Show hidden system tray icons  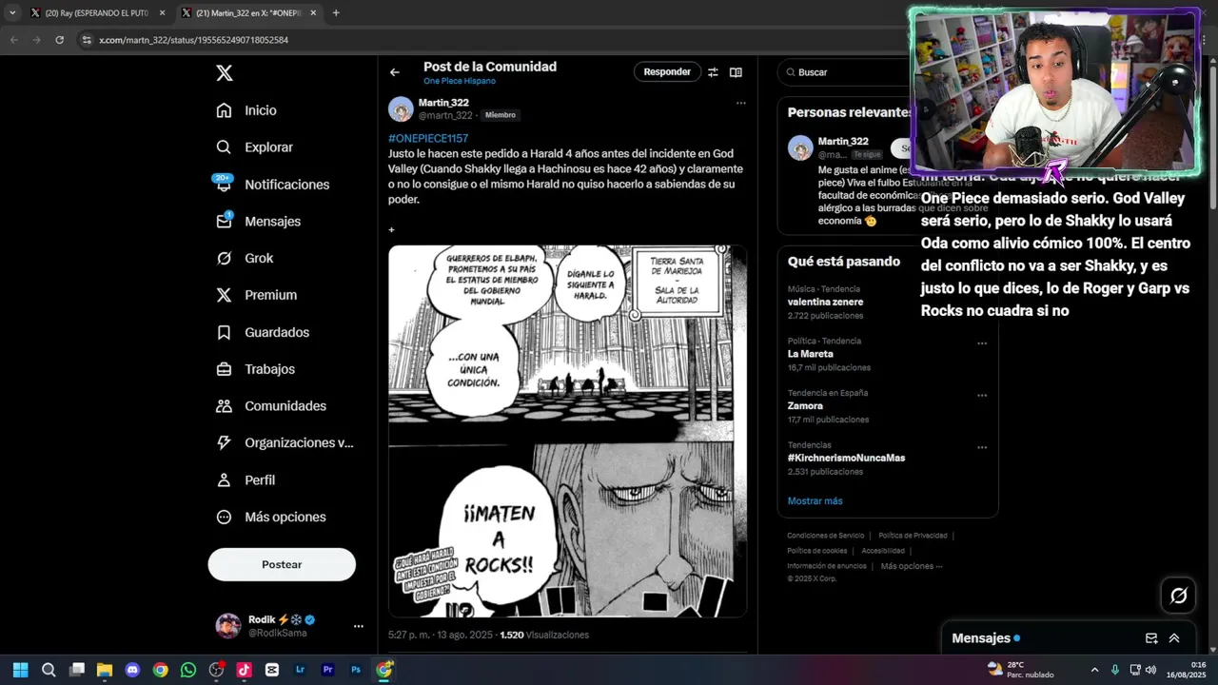pos(1094,670)
